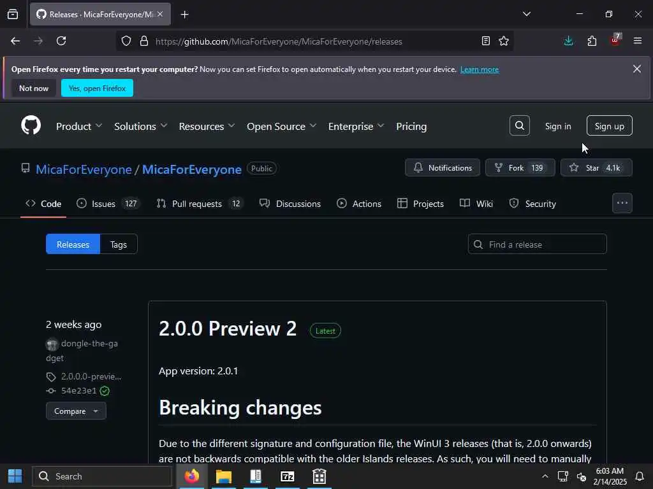Open the MicaForEveryone owner link
Viewport: 653px width, 489px height.
point(84,169)
